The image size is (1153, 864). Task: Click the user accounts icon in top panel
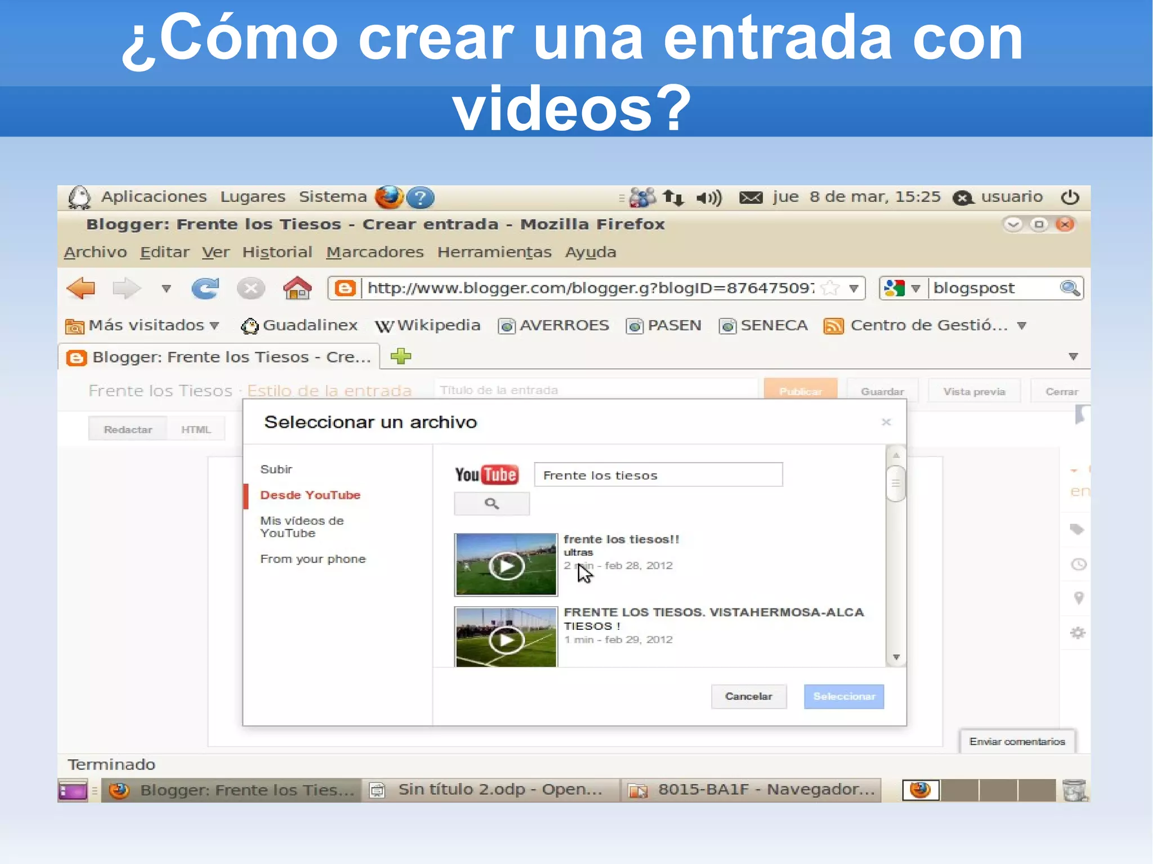pos(642,197)
